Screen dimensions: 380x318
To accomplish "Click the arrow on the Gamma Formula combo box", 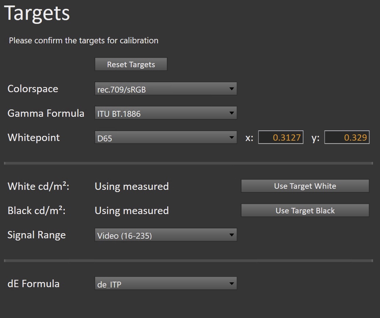I will pyautogui.click(x=232, y=113).
